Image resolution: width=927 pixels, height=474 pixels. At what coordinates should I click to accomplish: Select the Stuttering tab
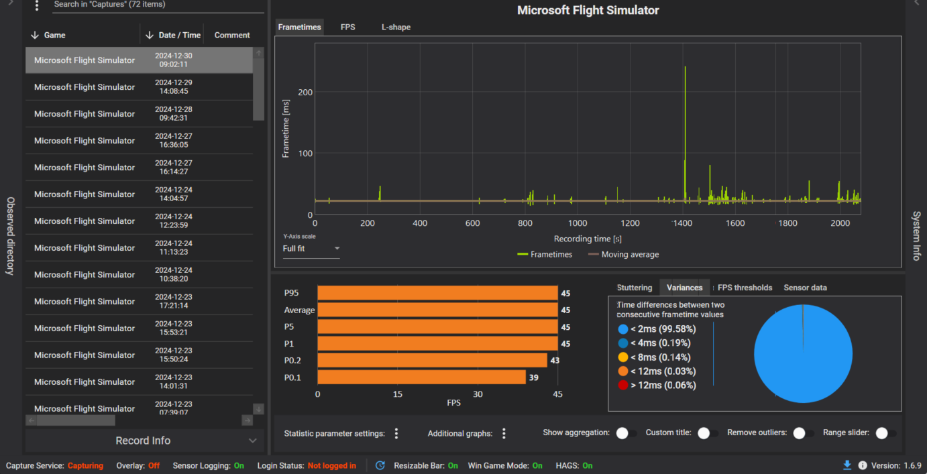click(x=635, y=288)
